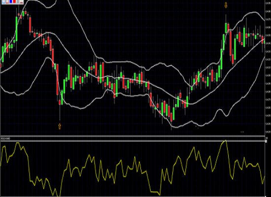Select the tall green candle below the orange down arrow
271x197 pixels.
226,28
